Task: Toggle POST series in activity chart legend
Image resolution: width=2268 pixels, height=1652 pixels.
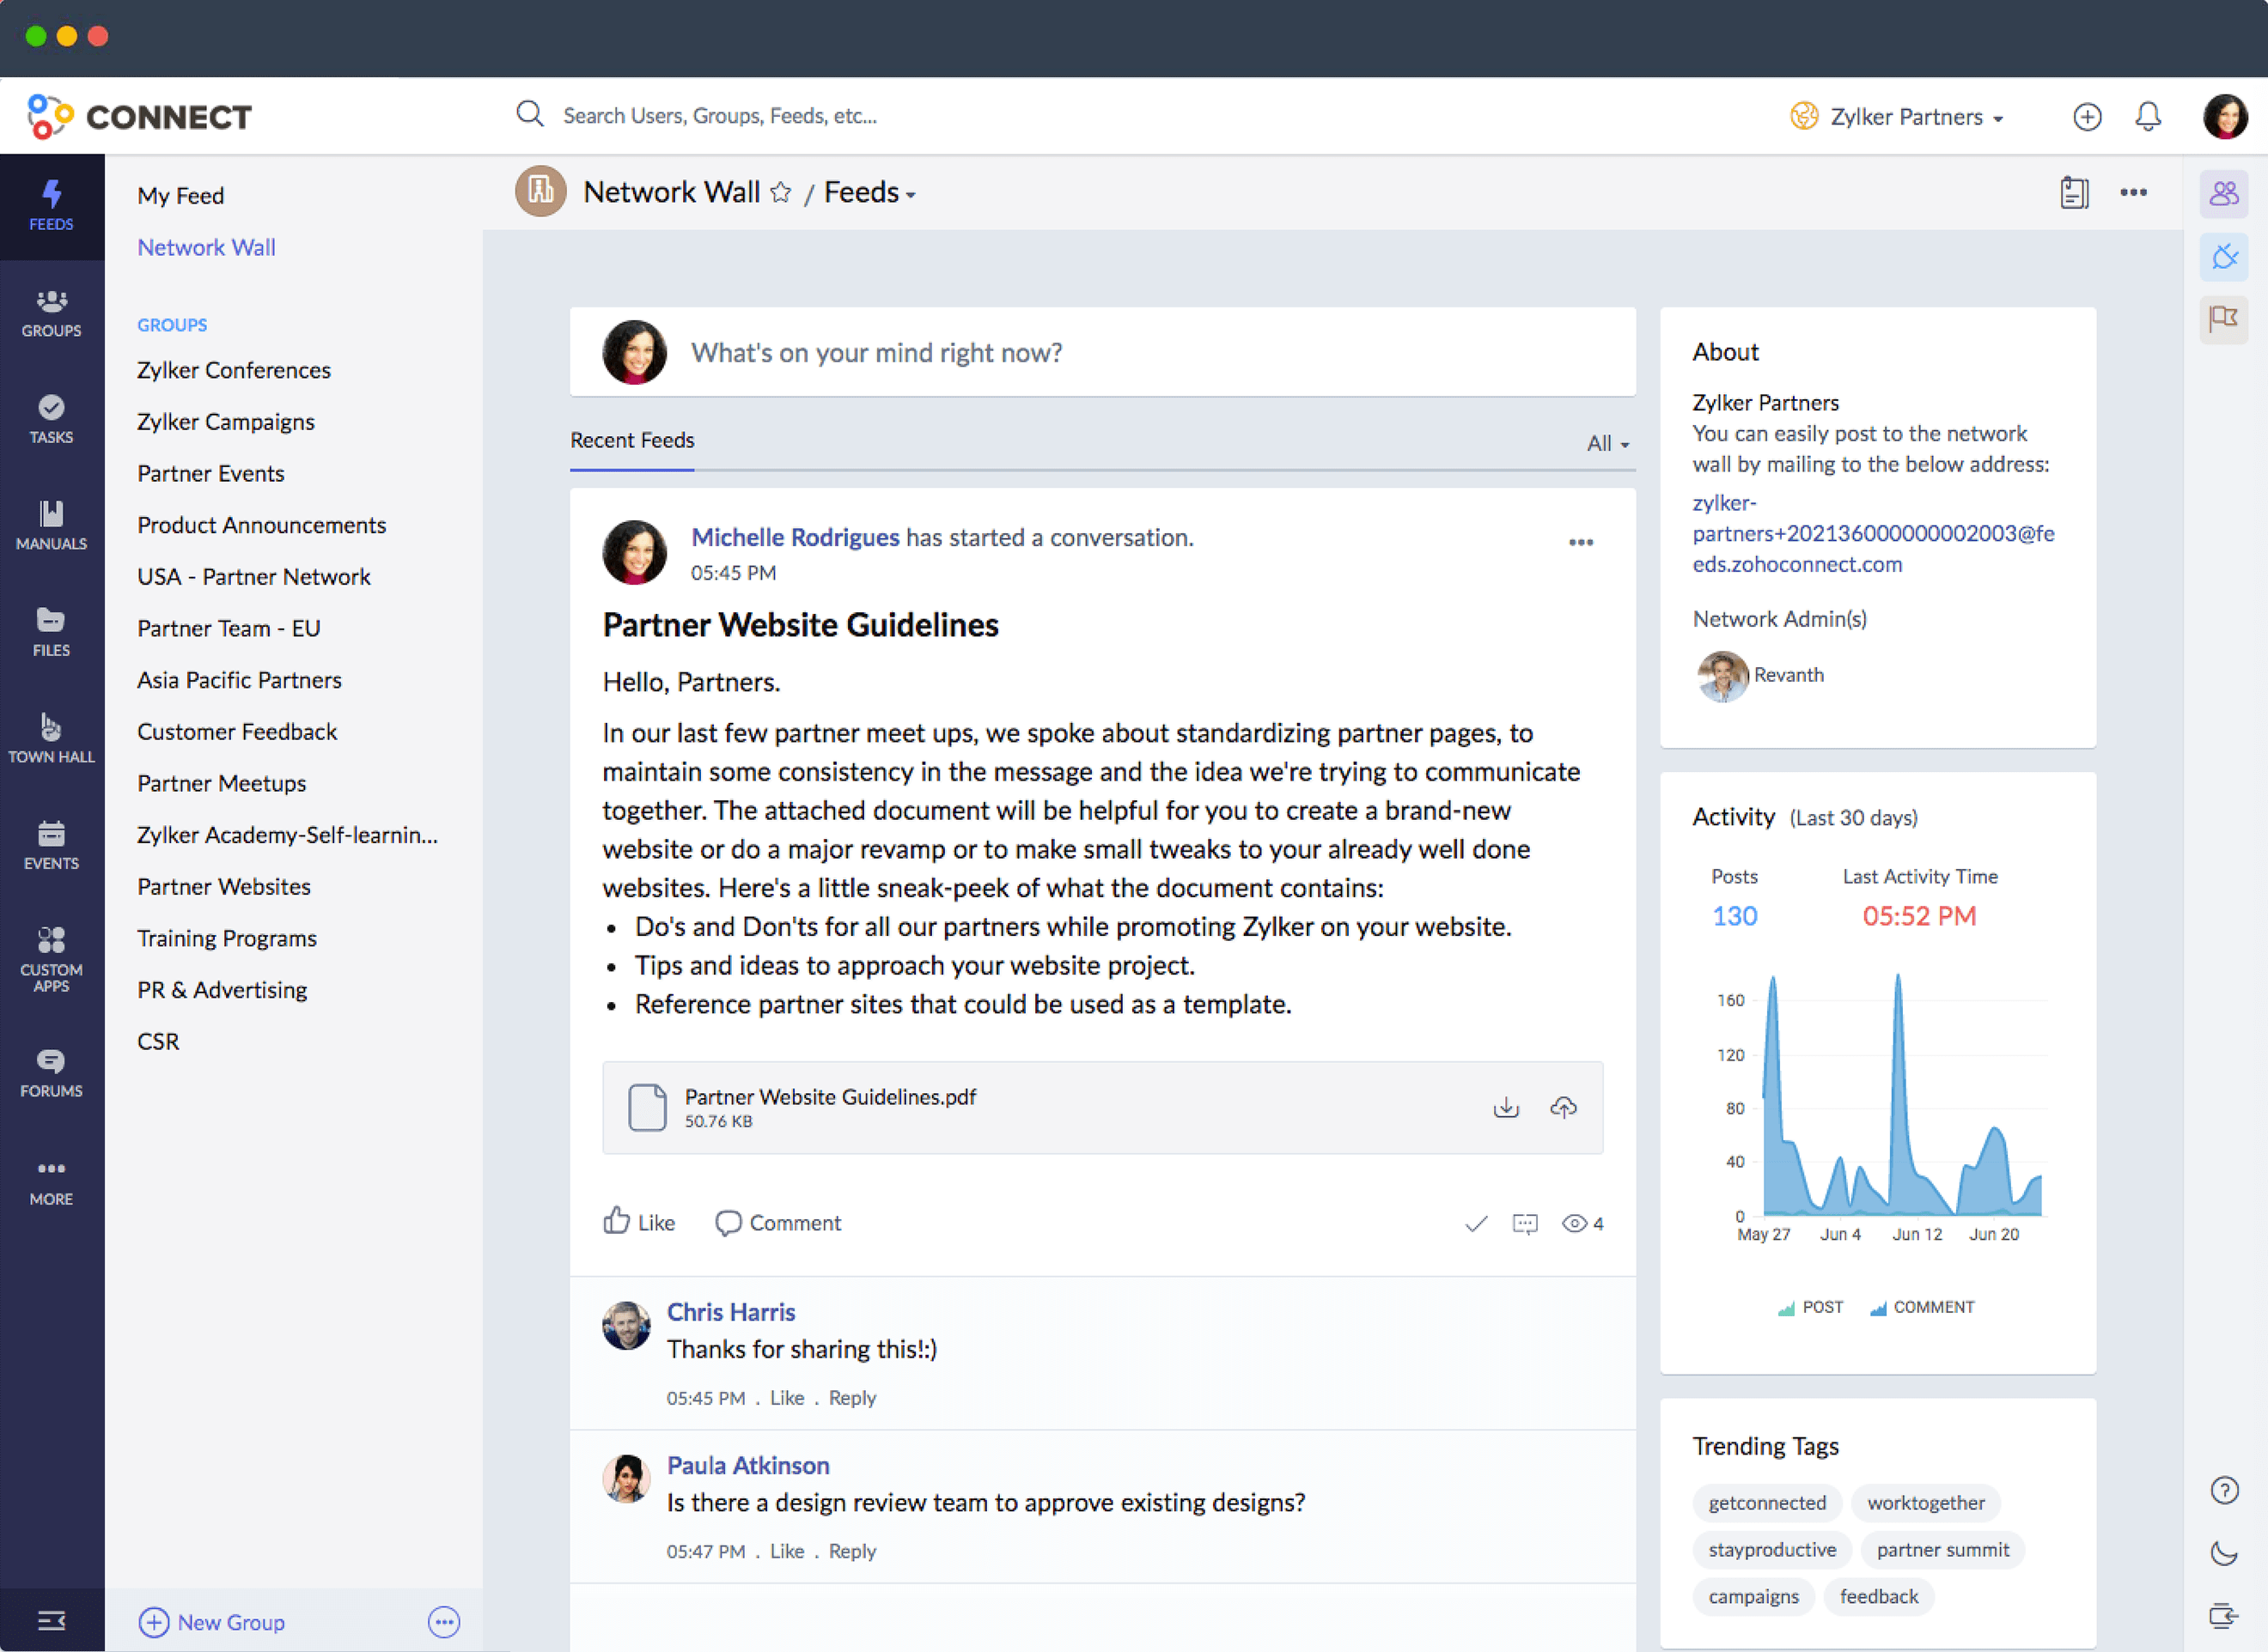Action: point(1810,1307)
